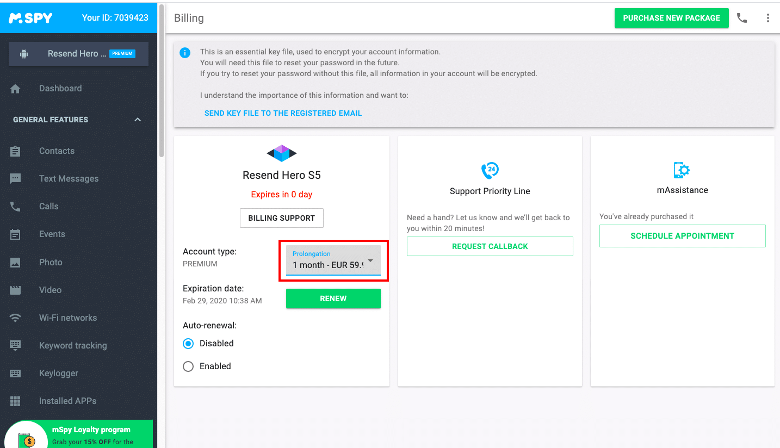The image size is (780, 448).
Task: Open the Prolongation period dropdown
Action: (x=333, y=260)
